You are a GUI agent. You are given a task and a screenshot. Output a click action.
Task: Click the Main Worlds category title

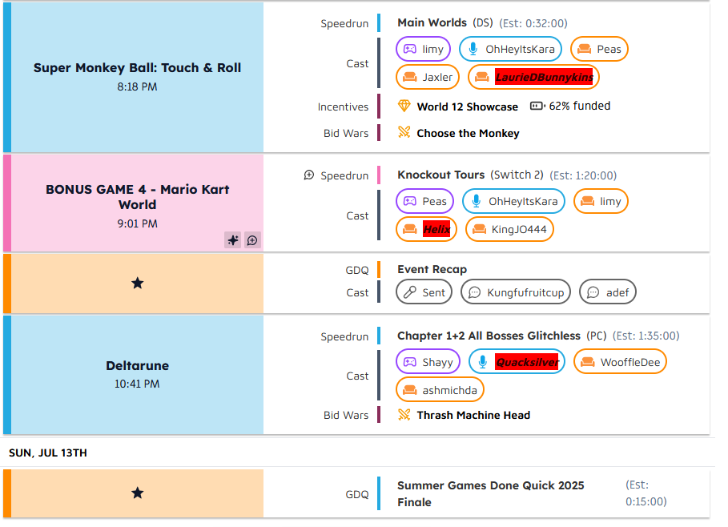coord(432,22)
